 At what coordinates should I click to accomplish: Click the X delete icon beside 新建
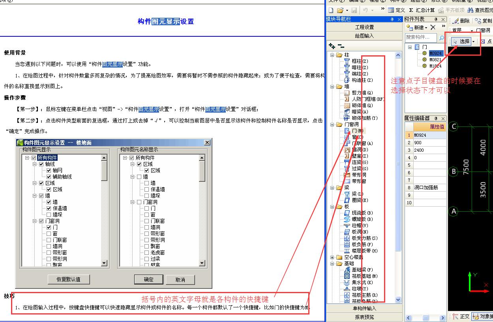click(433, 27)
